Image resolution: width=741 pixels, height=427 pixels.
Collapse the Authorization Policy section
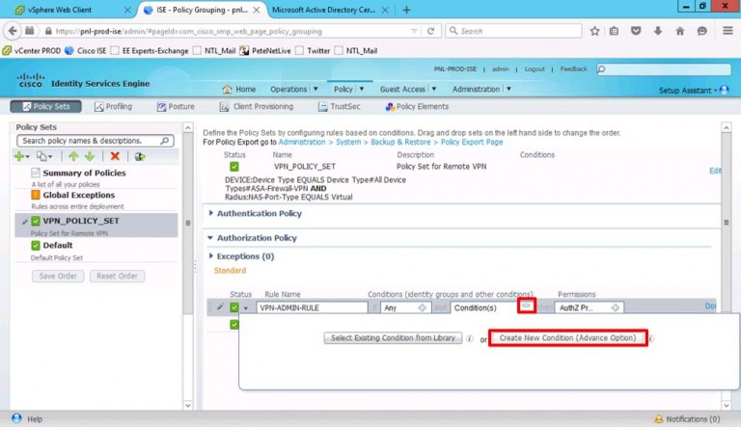[210, 237]
